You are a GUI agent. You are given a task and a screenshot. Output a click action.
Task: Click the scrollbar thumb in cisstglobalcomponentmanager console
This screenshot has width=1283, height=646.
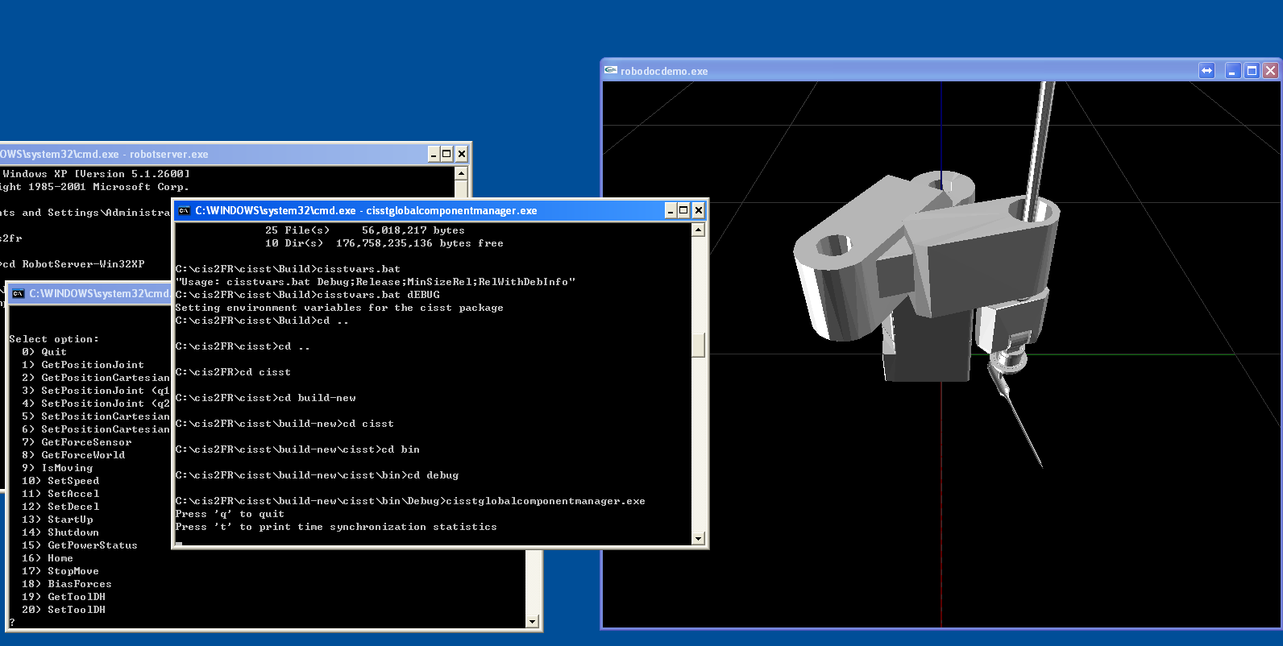[699, 345]
